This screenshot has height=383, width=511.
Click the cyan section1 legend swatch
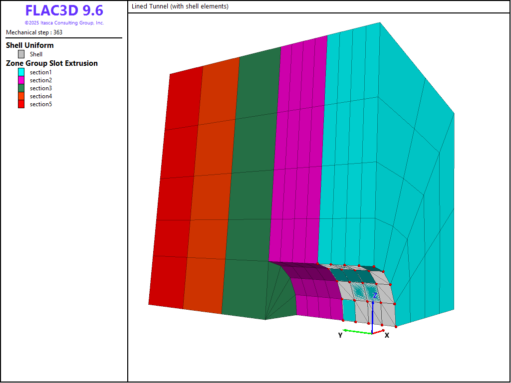21,72
